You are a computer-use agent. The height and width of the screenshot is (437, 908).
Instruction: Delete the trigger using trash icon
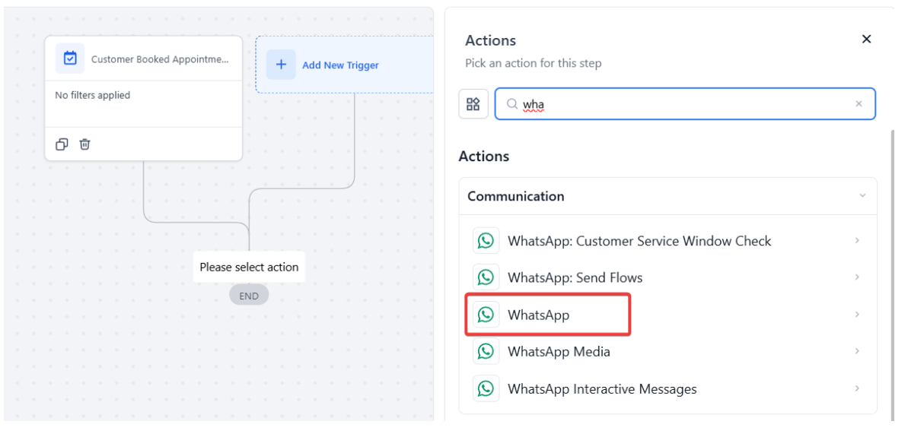point(85,144)
